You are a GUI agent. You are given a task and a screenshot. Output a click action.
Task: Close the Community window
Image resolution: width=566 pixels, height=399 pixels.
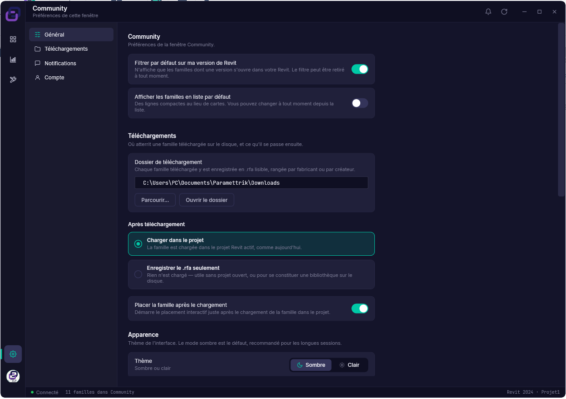tap(555, 12)
